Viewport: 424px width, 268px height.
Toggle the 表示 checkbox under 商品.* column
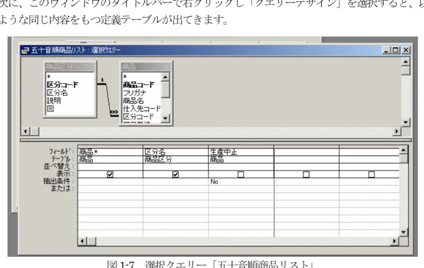tap(110, 174)
